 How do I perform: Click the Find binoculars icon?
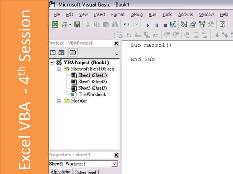(x=114, y=25)
